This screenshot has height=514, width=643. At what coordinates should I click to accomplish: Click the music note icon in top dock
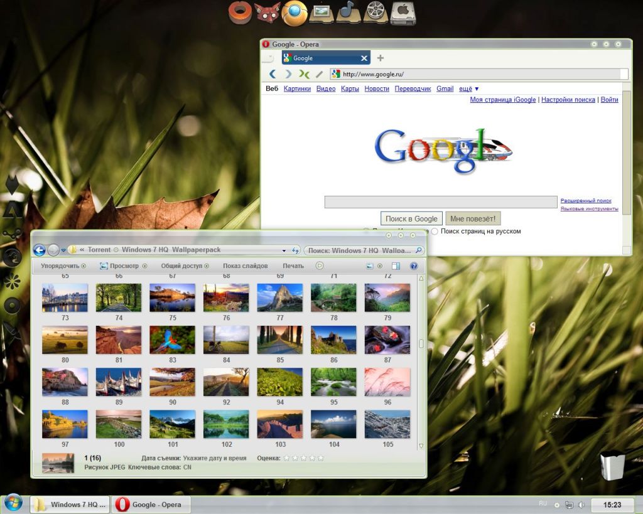346,11
